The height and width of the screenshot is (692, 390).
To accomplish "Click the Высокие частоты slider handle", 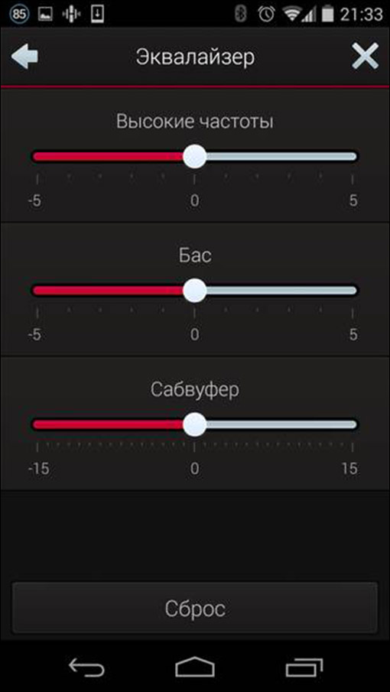I will (194, 157).
